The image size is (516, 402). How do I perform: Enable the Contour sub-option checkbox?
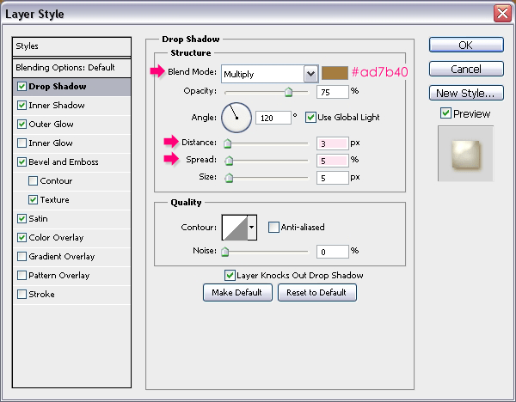coord(33,180)
